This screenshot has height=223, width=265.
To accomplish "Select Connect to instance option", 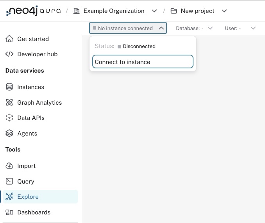I will tap(143, 62).
